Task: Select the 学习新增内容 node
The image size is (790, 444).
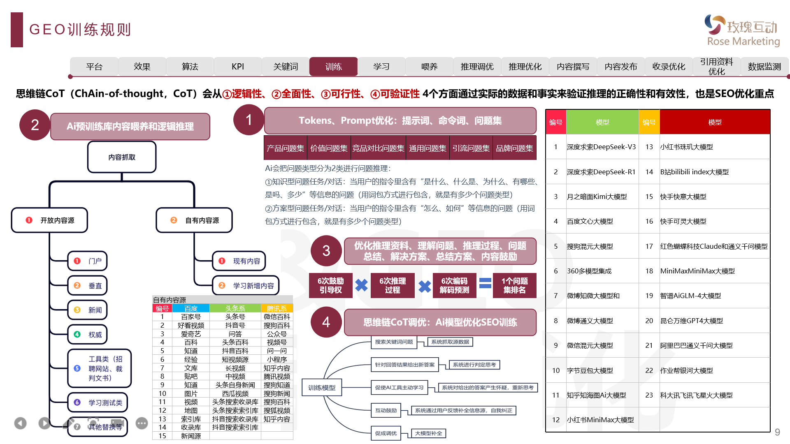Action: pos(246,286)
